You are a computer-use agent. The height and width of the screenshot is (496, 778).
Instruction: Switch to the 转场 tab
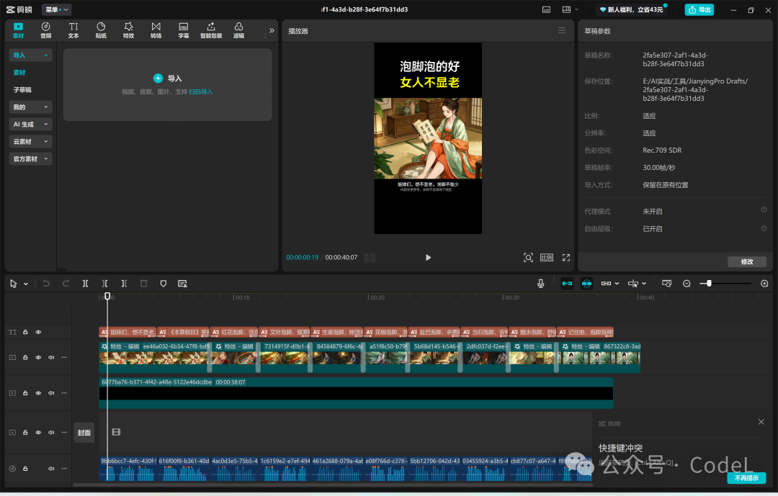point(156,30)
